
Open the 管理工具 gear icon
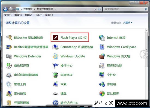9,84
